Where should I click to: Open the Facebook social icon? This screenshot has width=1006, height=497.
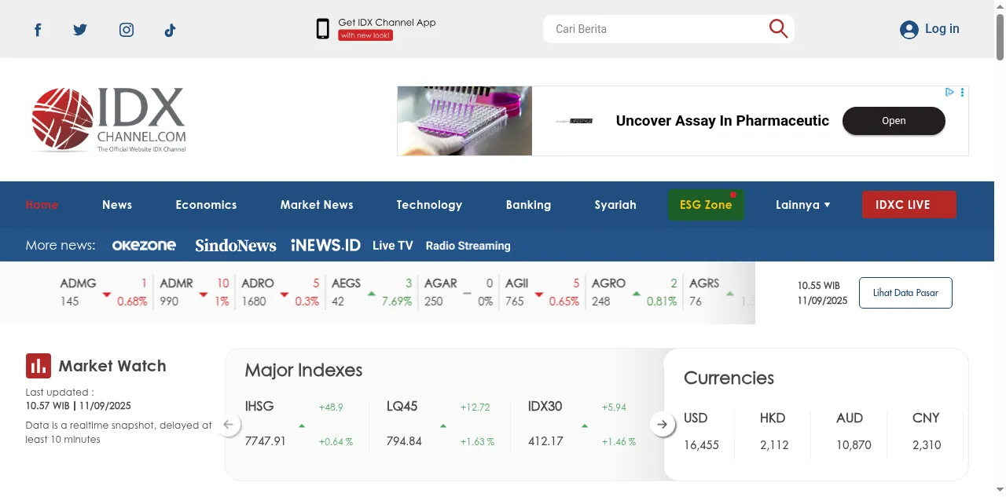point(37,30)
